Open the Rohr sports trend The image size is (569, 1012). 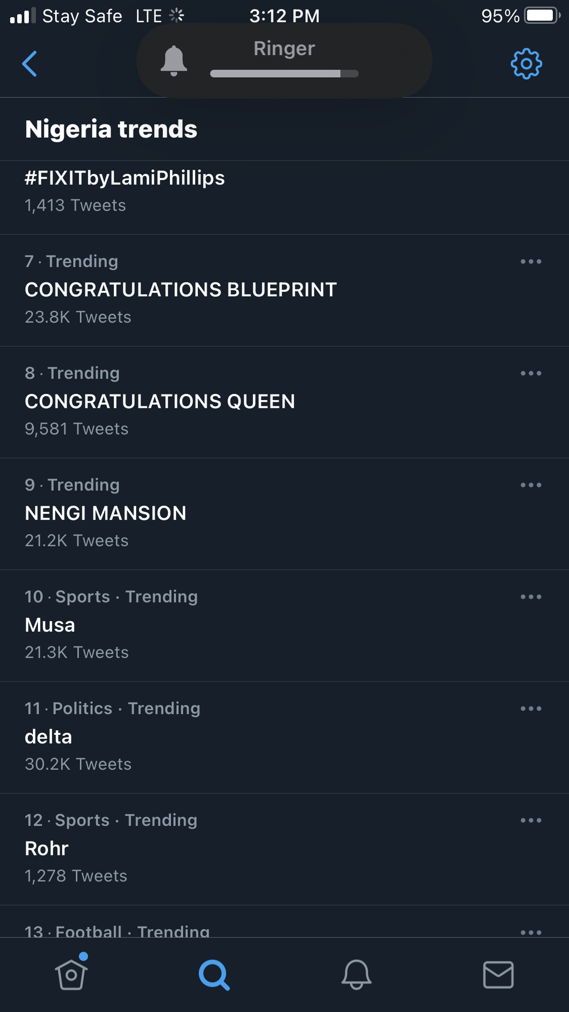(47, 848)
